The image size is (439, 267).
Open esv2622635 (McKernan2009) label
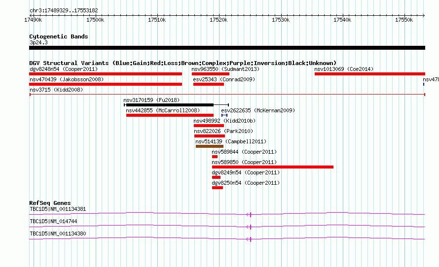coord(258,110)
